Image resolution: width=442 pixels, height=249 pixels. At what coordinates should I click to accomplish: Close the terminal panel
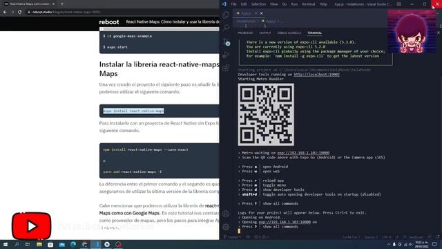point(439,33)
